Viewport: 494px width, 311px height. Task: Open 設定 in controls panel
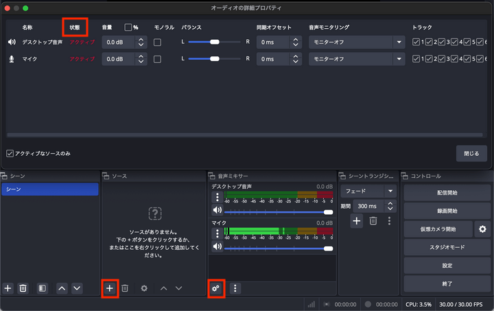point(447,266)
